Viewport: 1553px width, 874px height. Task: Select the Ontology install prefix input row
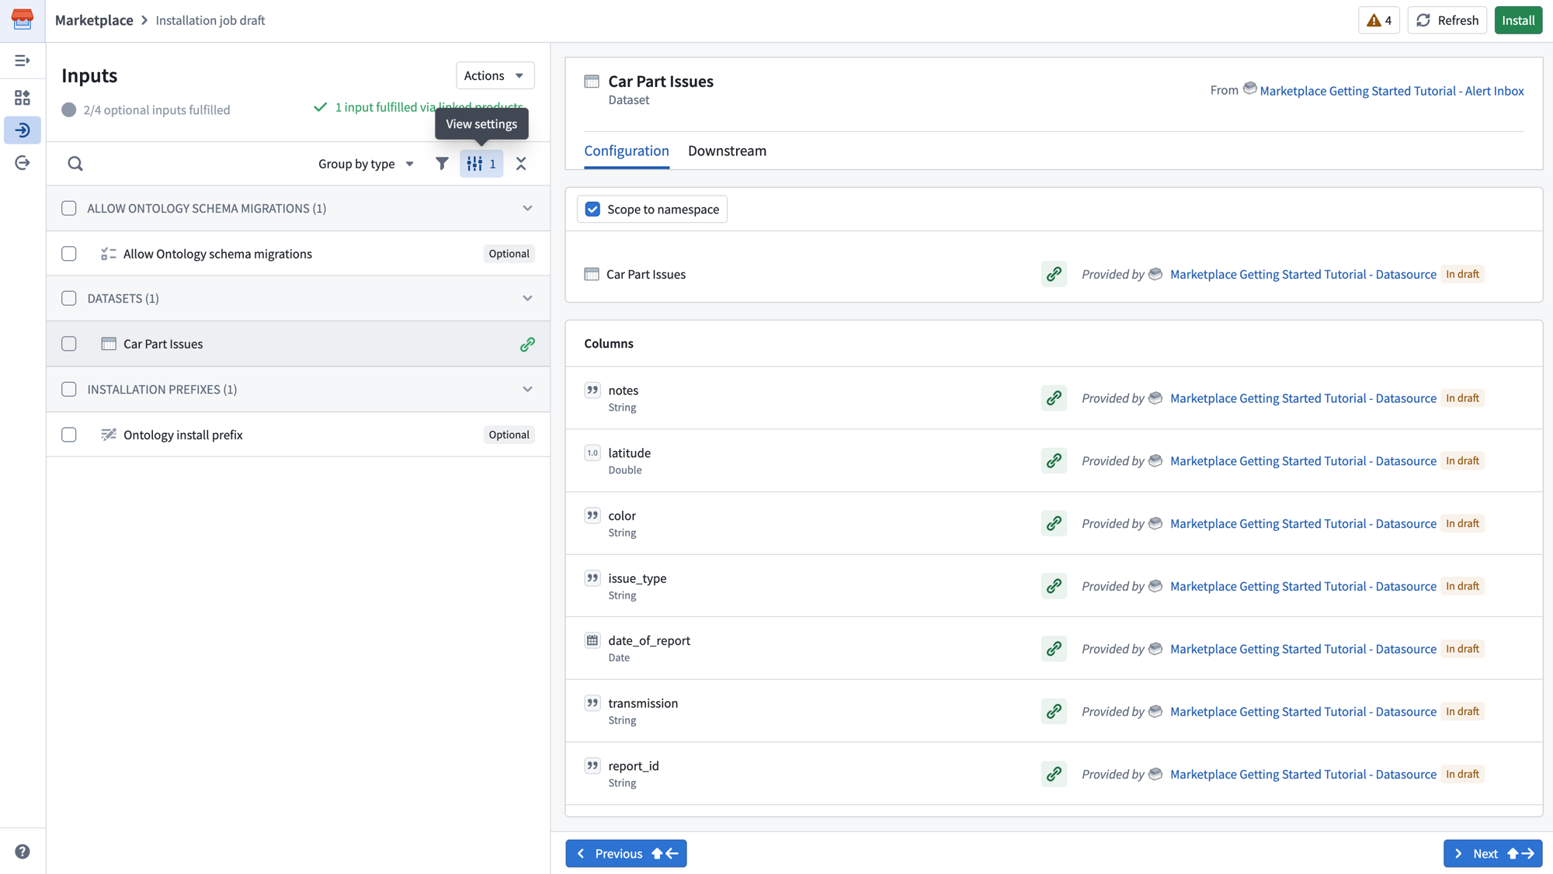point(298,435)
